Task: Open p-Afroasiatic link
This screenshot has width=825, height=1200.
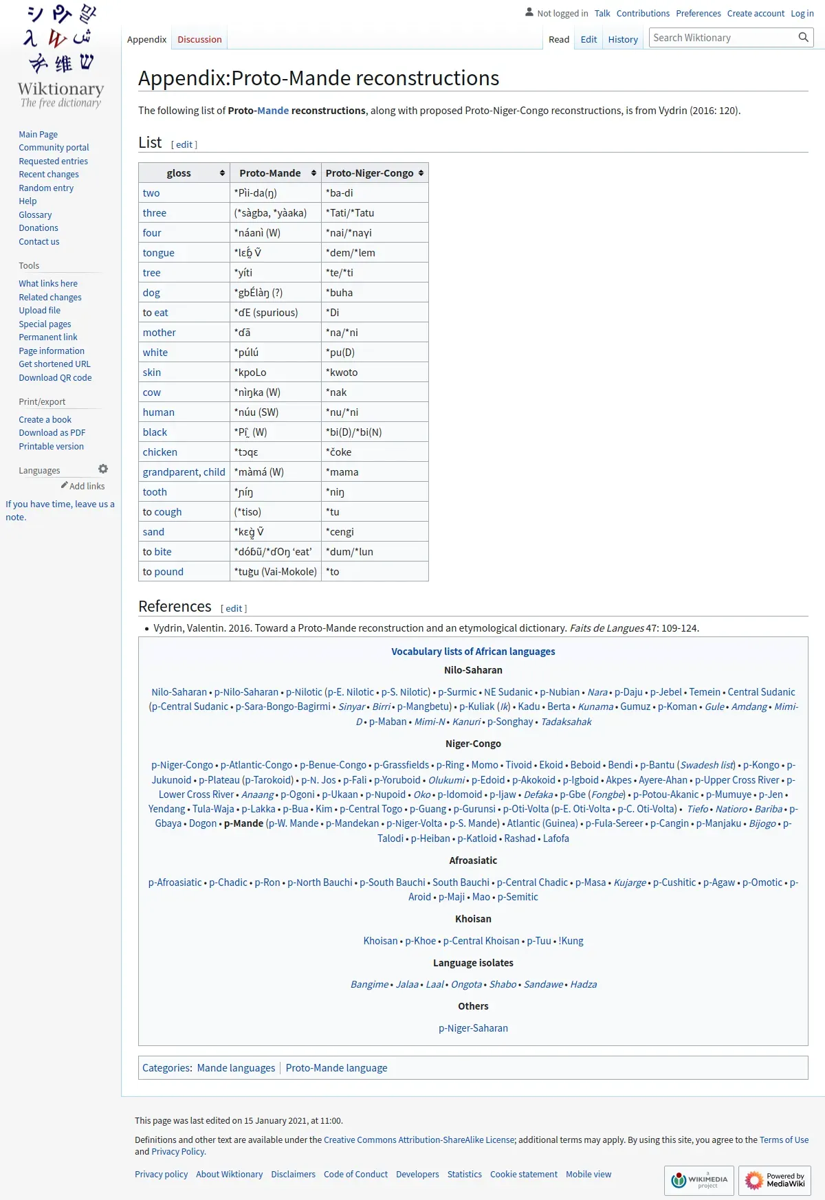Action: point(175,882)
